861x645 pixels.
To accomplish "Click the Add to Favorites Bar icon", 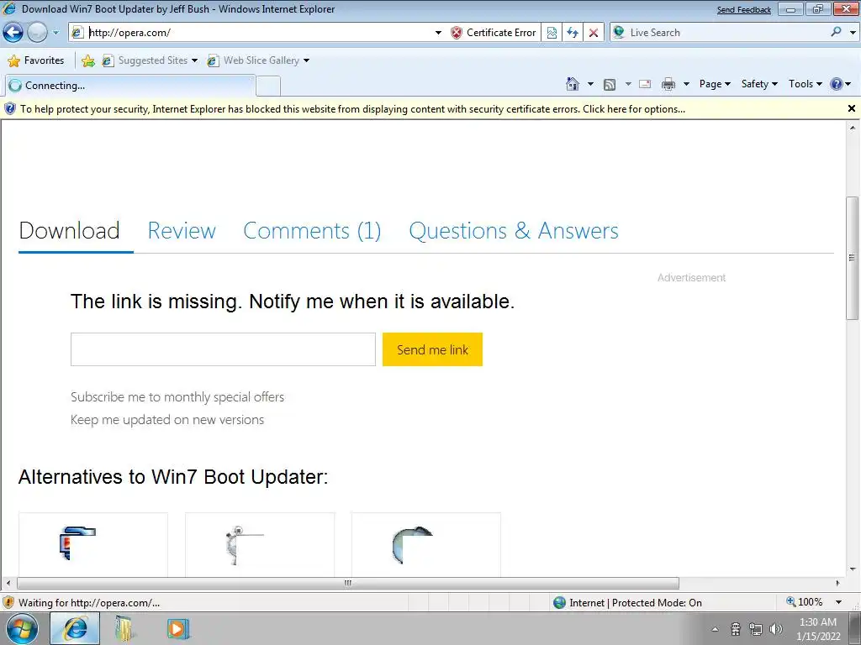I will pos(87,60).
